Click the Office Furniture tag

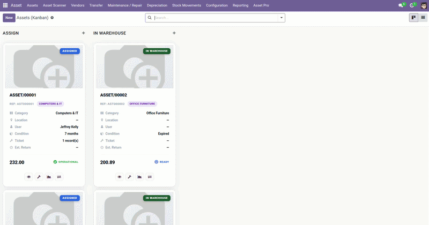[142, 104]
